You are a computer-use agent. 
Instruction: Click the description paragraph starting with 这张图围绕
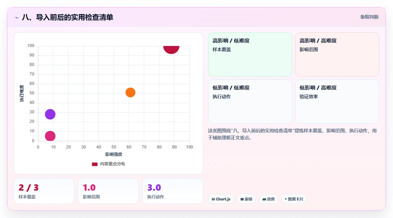(x=292, y=134)
